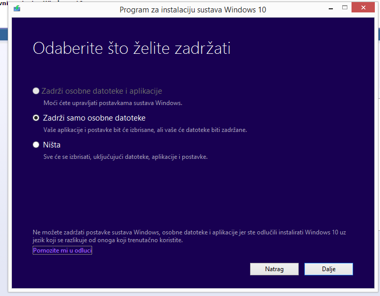Maximize the Windows 10 setup window

pyautogui.click(x=345, y=8)
